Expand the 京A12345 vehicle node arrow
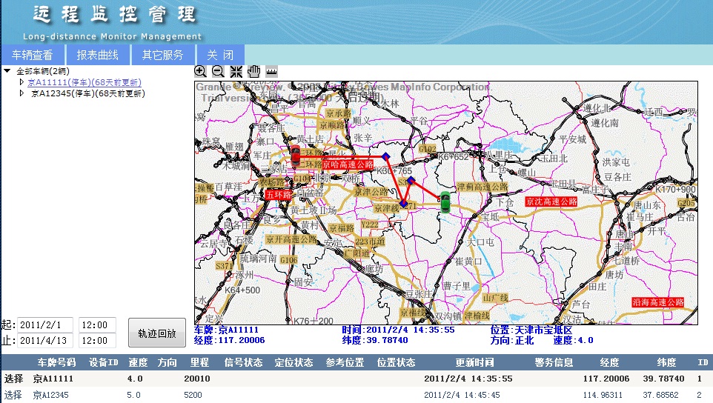 pos(21,93)
